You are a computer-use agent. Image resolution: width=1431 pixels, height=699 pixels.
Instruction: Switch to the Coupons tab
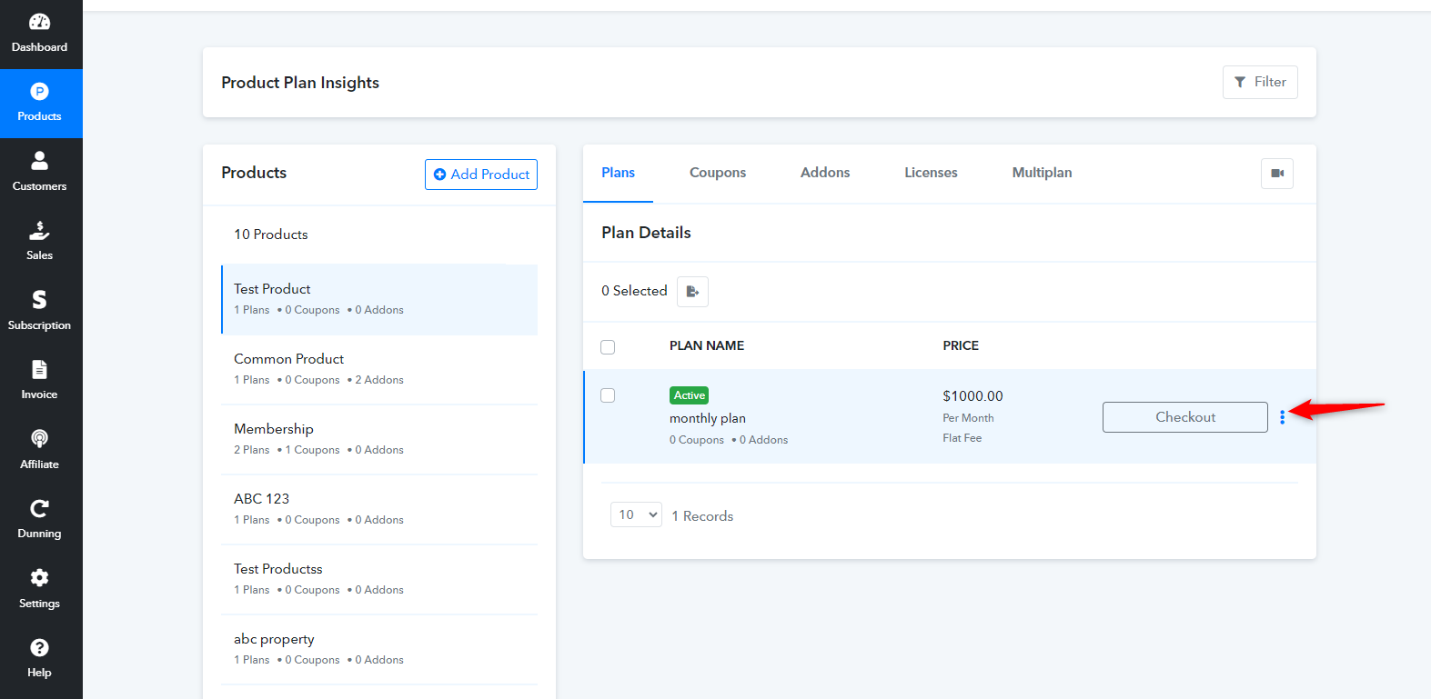coord(718,173)
